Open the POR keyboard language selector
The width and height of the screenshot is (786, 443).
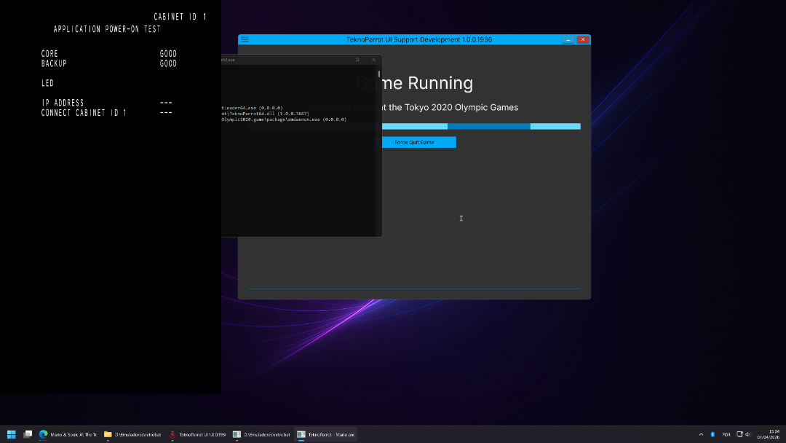coord(726,434)
